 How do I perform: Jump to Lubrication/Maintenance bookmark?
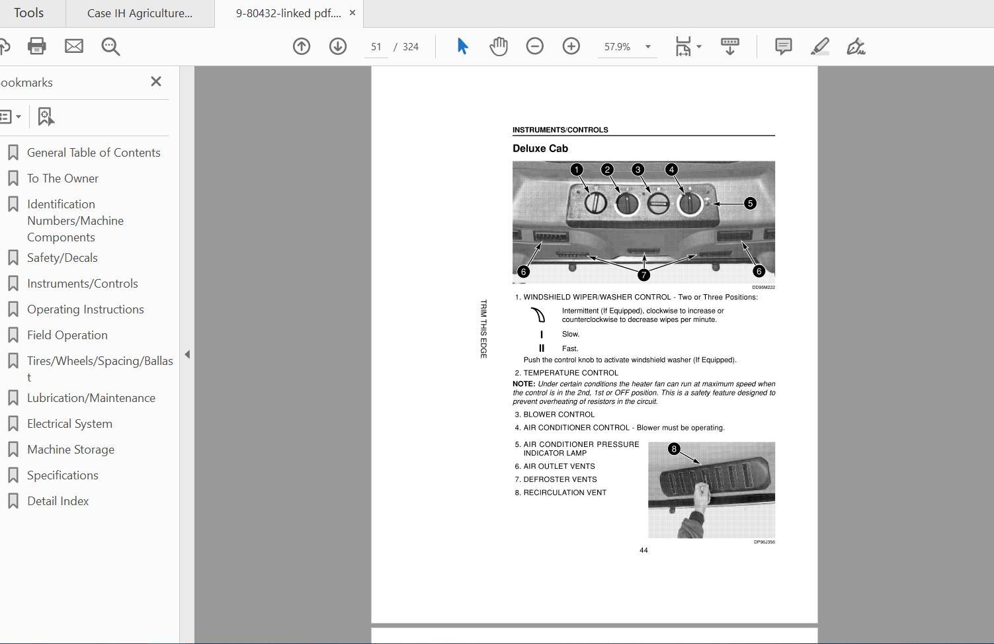pyautogui.click(x=91, y=398)
